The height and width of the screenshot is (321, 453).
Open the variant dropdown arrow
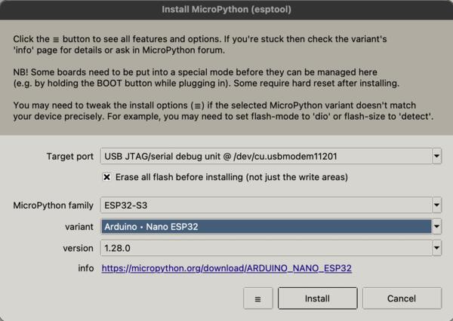tap(436, 226)
